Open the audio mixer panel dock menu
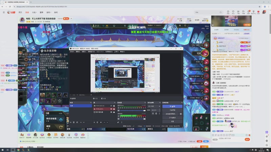The image size is (271, 152). coord(145,103)
